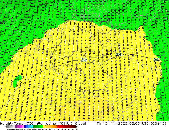This screenshot has height=130, width=169.
Task: Click the '51' legend scale value
Action: click(77, 129)
